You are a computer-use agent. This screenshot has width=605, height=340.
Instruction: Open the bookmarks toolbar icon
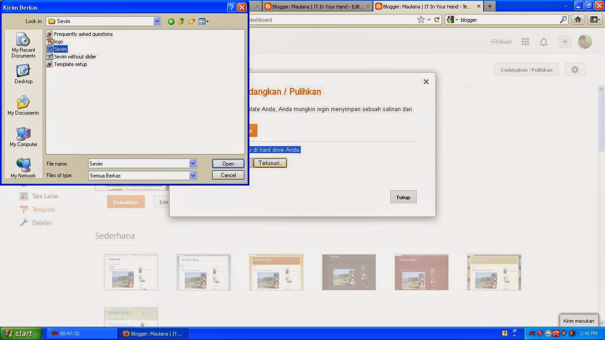[x=594, y=19]
